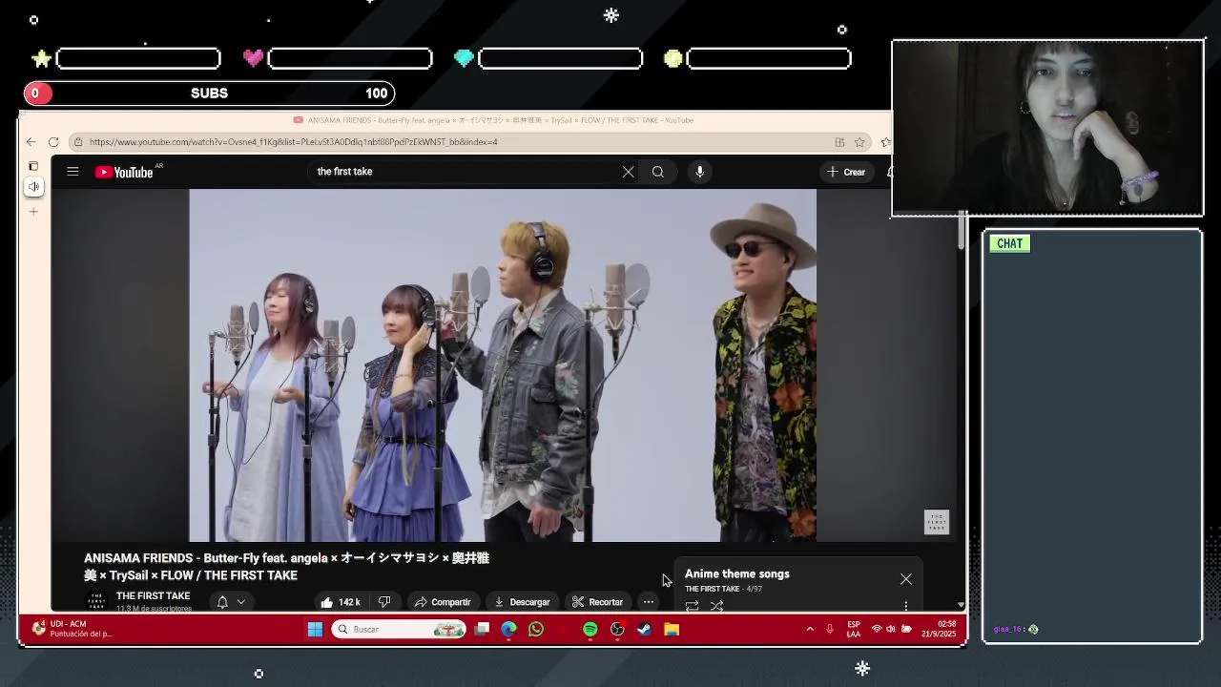Open THE FIRST TAKE channel name link
The width and height of the screenshot is (1221, 687).
click(x=153, y=595)
